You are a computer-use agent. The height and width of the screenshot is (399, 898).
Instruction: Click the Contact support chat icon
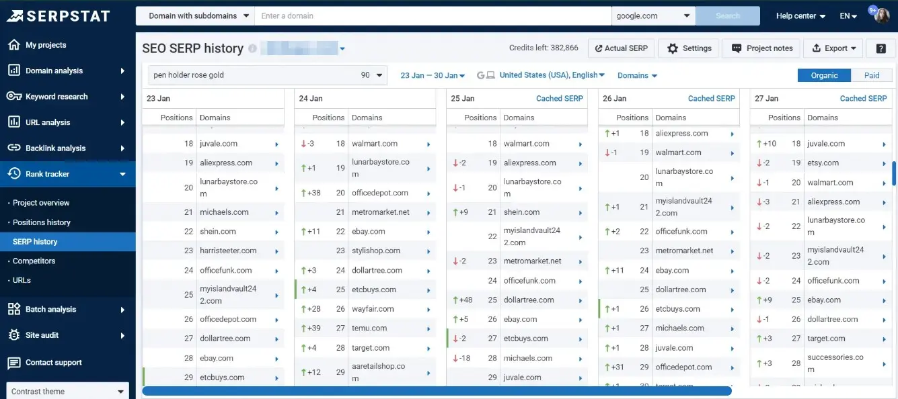point(13,363)
